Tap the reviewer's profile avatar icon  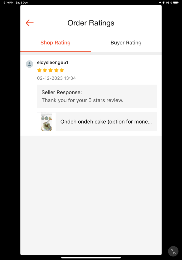(x=29, y=64)
